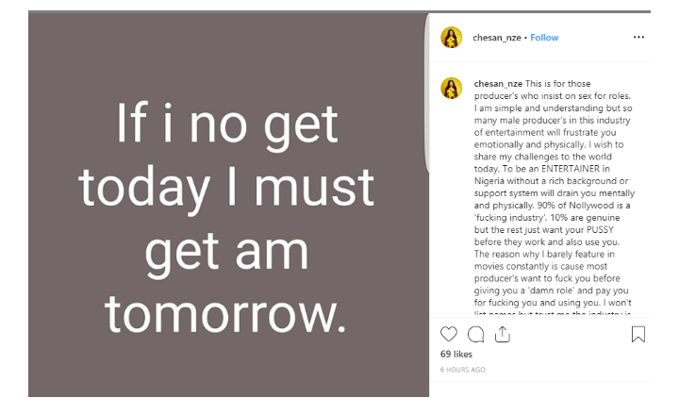The width and height of the screenshot is (679, 415).
Task: Click the profile avatar beside the caption
Action: [x=452, y=88]
